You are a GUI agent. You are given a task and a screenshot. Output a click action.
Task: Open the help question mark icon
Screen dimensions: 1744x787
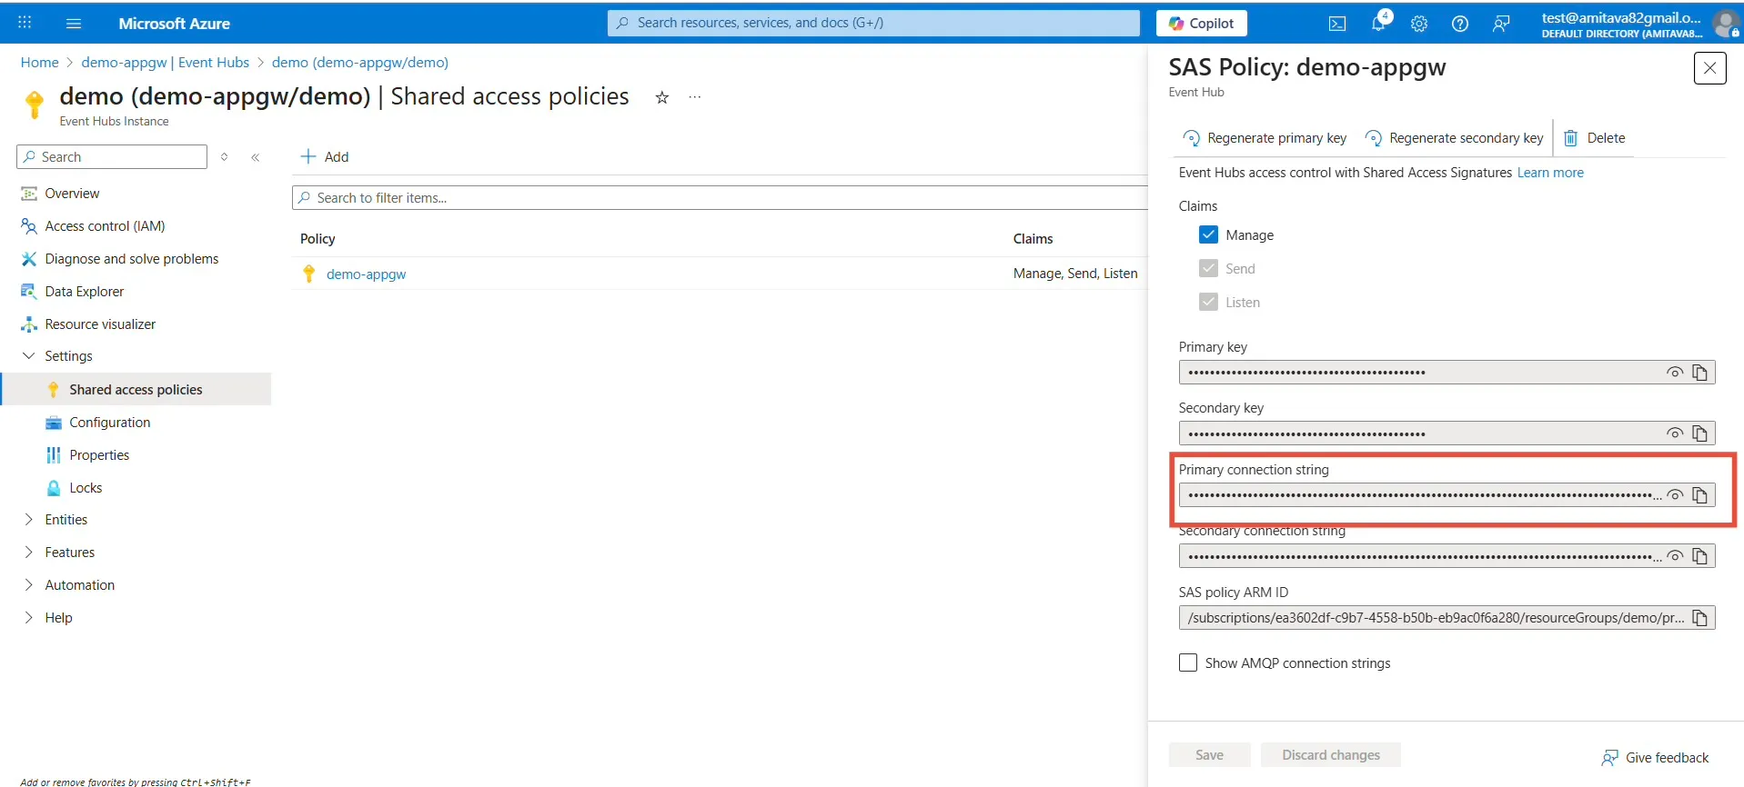coord(1460,24)
